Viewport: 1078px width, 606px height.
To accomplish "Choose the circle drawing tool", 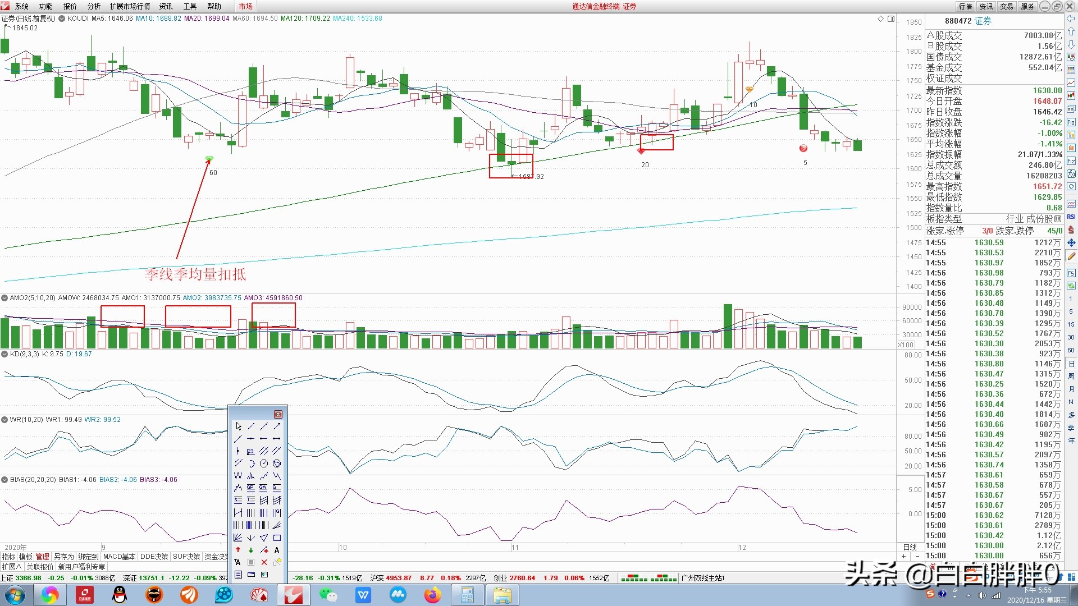I will pyautogui.click(x=264, y=463).
